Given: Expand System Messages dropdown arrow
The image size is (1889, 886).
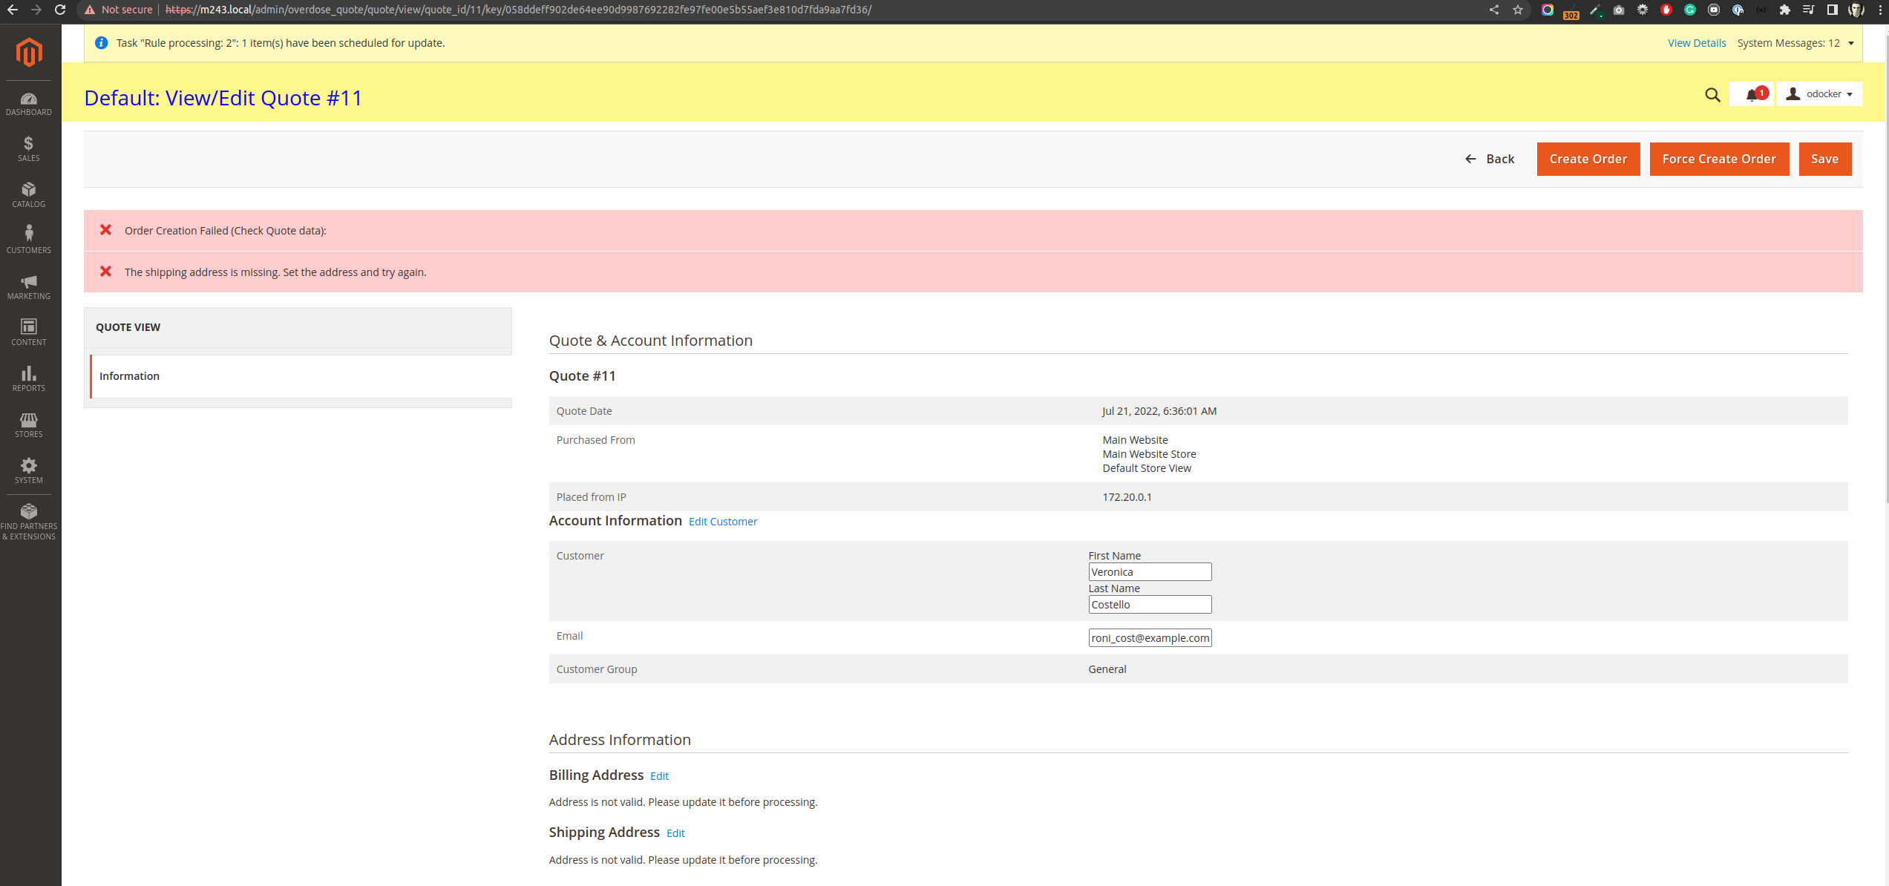Looking at the screenshot, I should [x=1851, y=43].
